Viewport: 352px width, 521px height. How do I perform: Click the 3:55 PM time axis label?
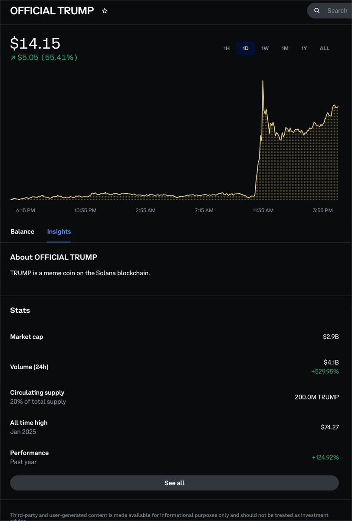[x=322, y=211]
